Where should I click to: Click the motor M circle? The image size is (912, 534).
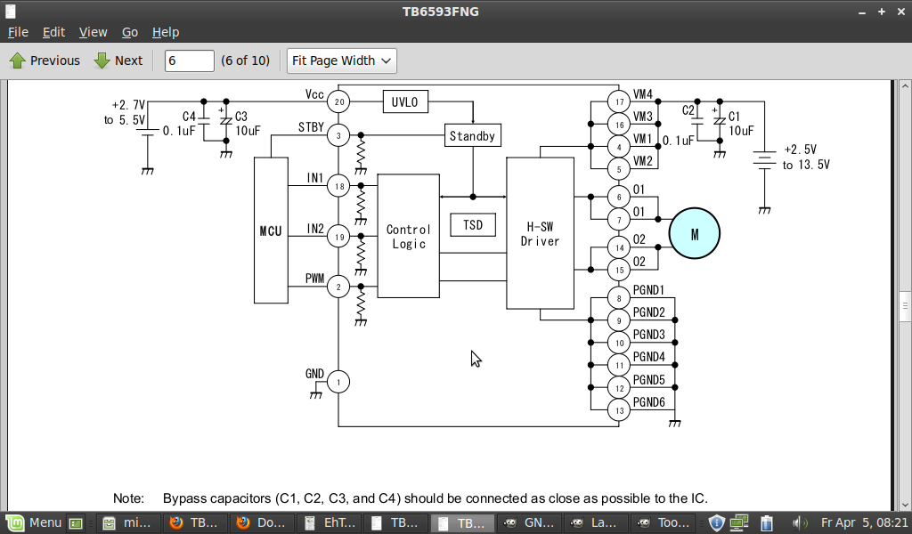click(x=695, y=233)
